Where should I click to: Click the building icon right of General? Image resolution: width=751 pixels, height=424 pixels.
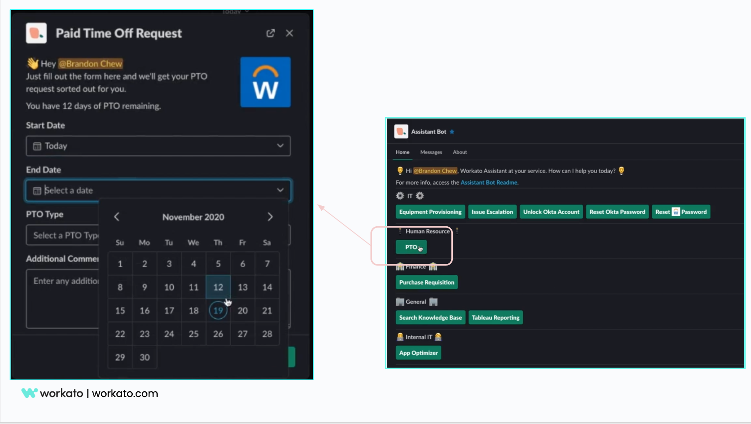434,302
